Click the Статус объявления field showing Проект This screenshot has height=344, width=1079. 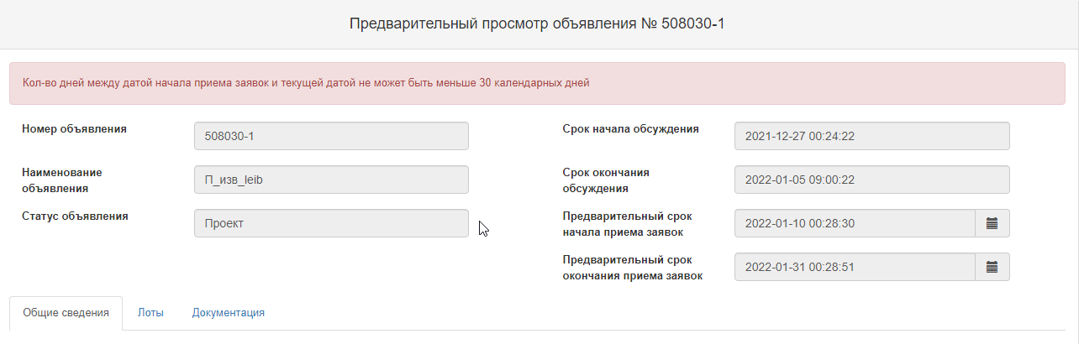click(x=331, y=223)
